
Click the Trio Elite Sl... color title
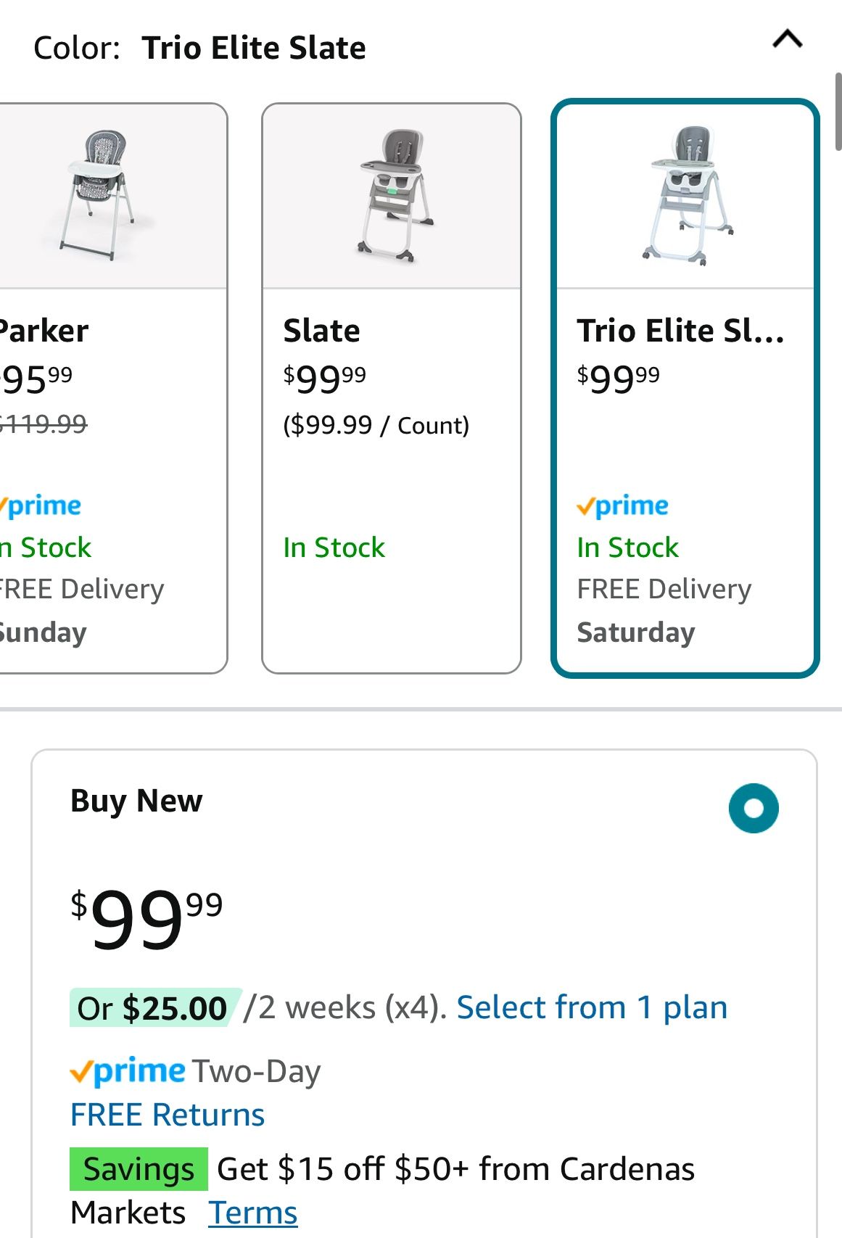(680, 331)
